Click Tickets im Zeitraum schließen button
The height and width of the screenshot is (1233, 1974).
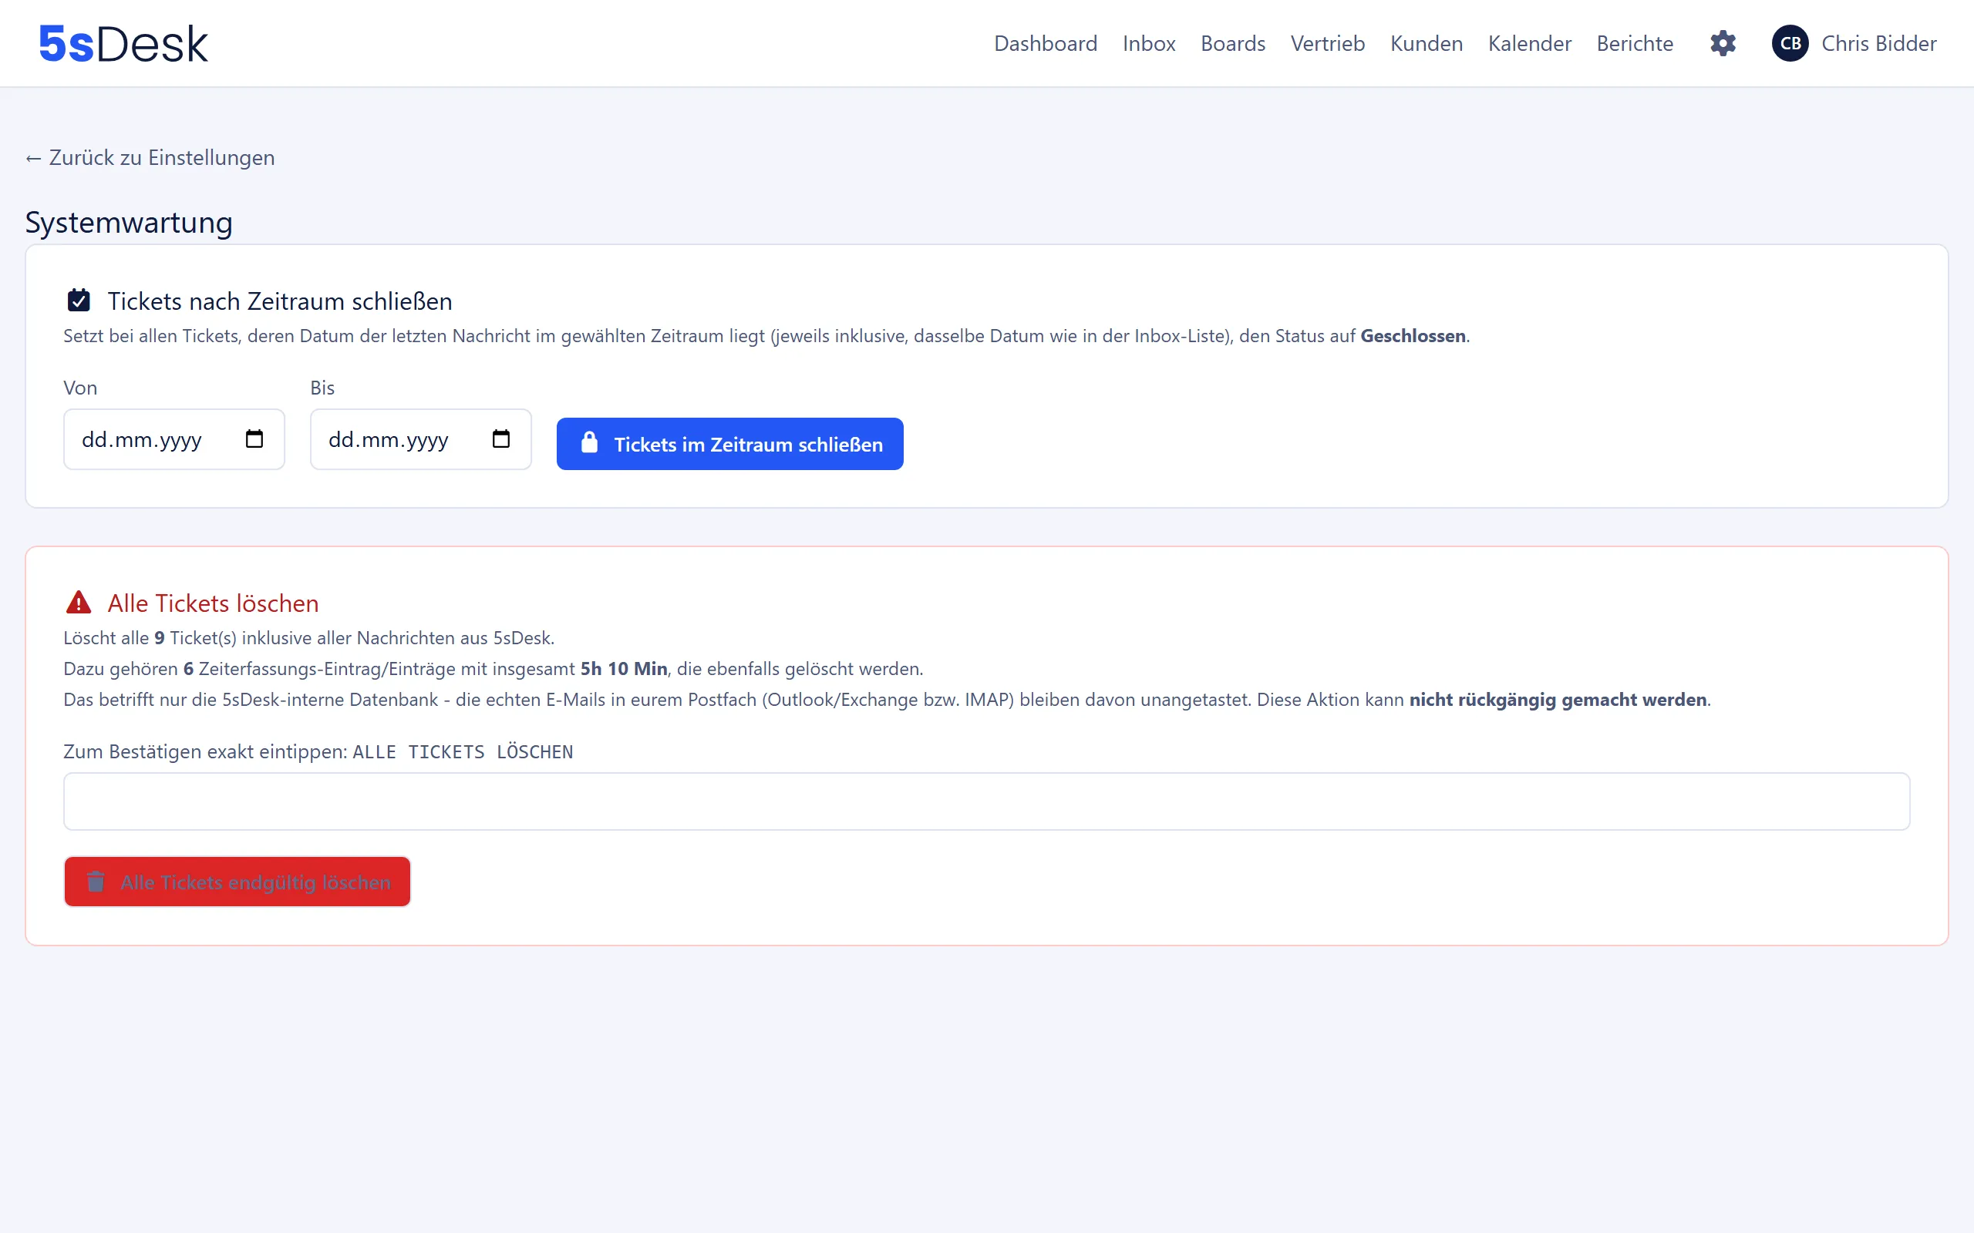[x=729, y=444]
